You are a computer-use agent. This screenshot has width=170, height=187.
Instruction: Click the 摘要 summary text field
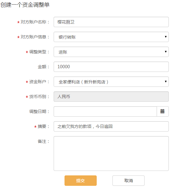pos(111,126)
